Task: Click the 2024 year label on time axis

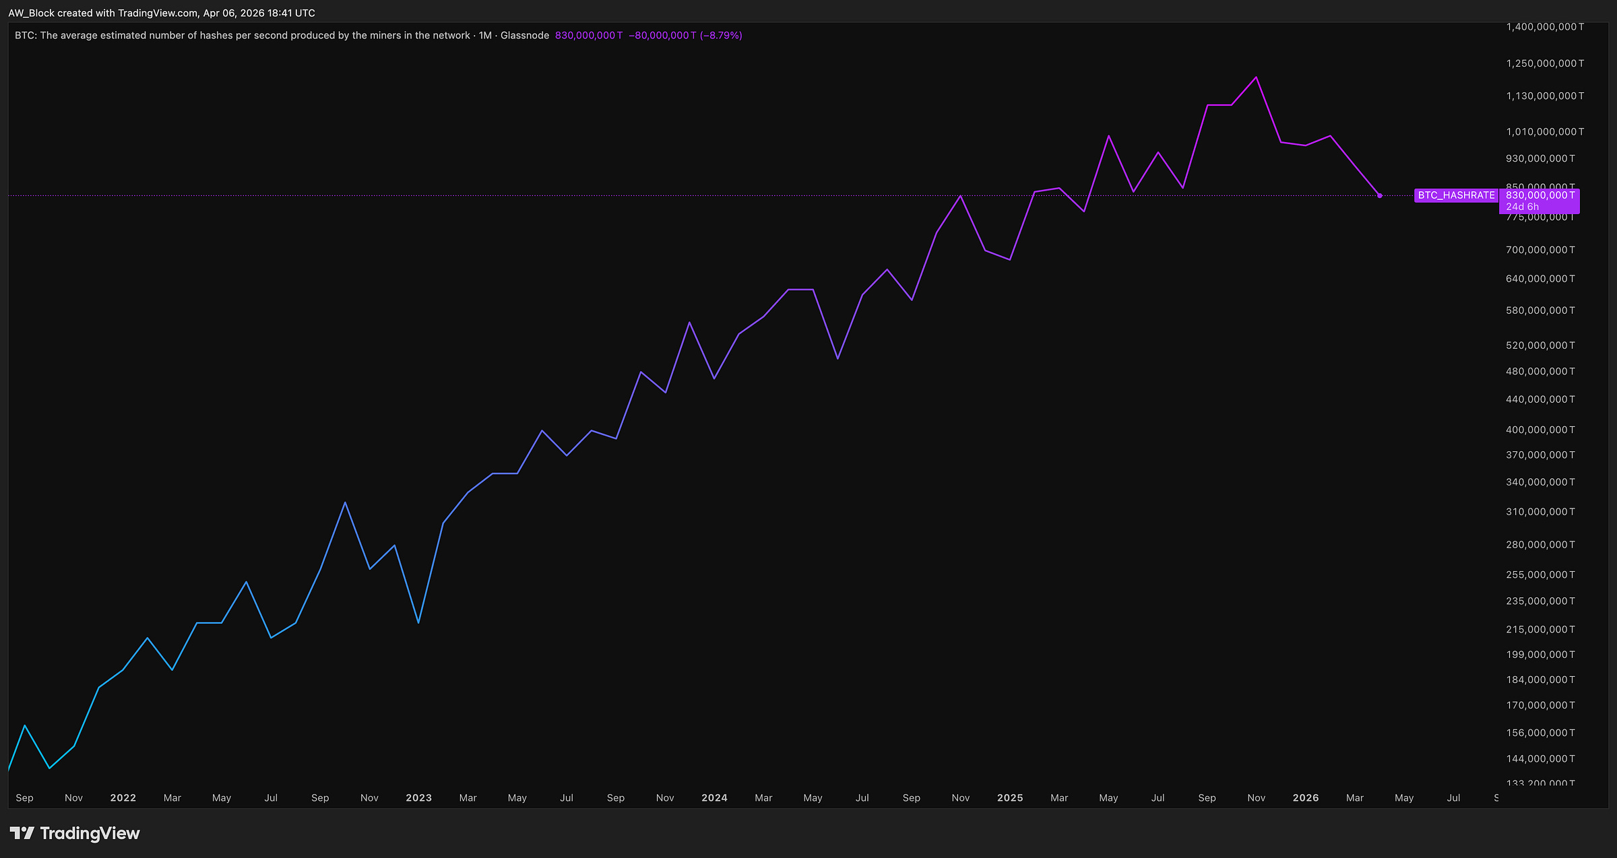Action: coord(714,797)
